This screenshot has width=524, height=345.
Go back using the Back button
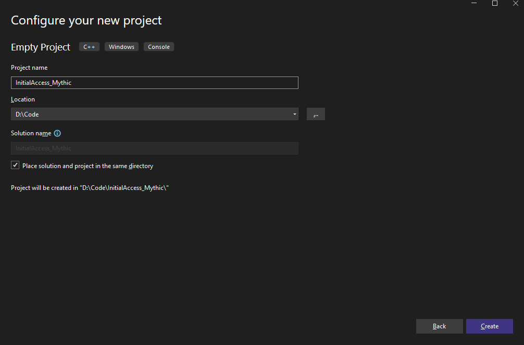tap(439, 326)
